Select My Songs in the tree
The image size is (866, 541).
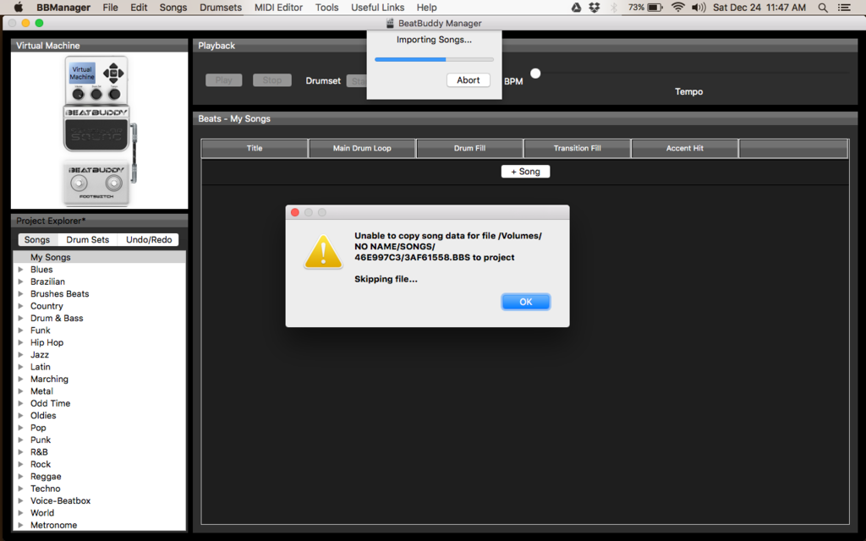(100, 257)
